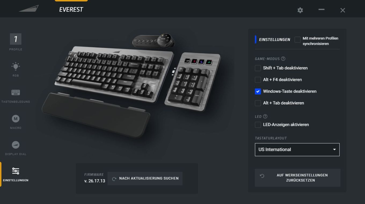Select Profile 1 icon in sidebar

[16, 39]
